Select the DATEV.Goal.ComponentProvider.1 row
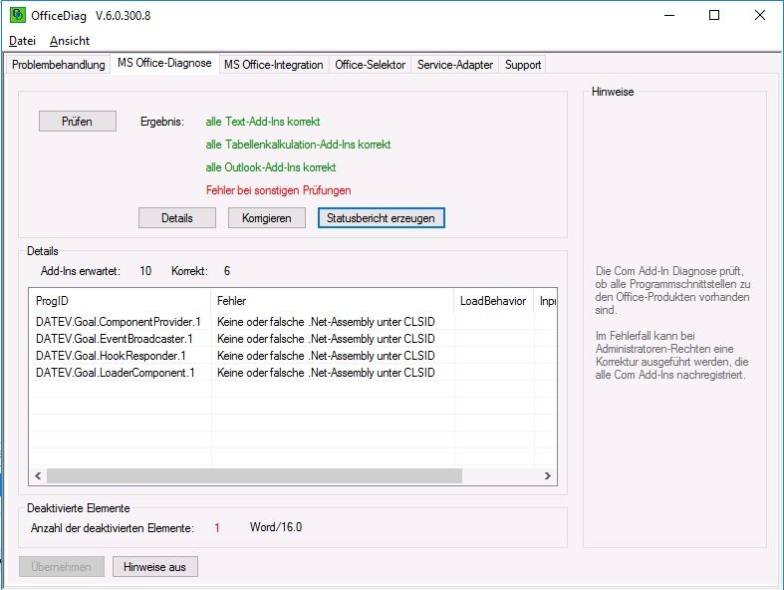This screenshot has height=590, width=784. tap(118, 321)
